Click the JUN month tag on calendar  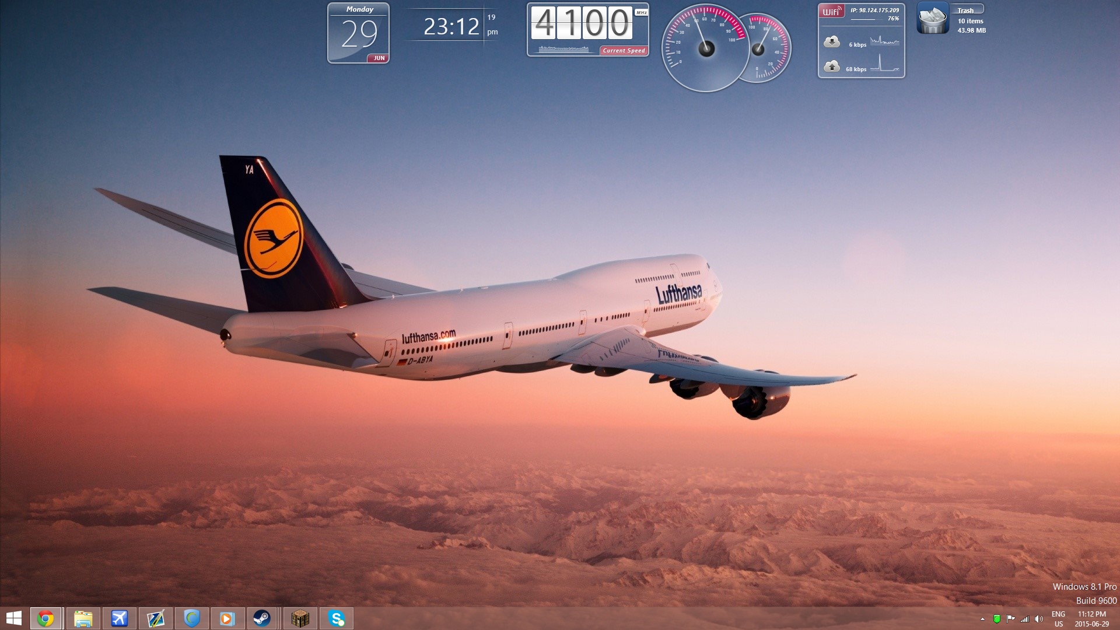pyautogui.click(x=379, y=58)
